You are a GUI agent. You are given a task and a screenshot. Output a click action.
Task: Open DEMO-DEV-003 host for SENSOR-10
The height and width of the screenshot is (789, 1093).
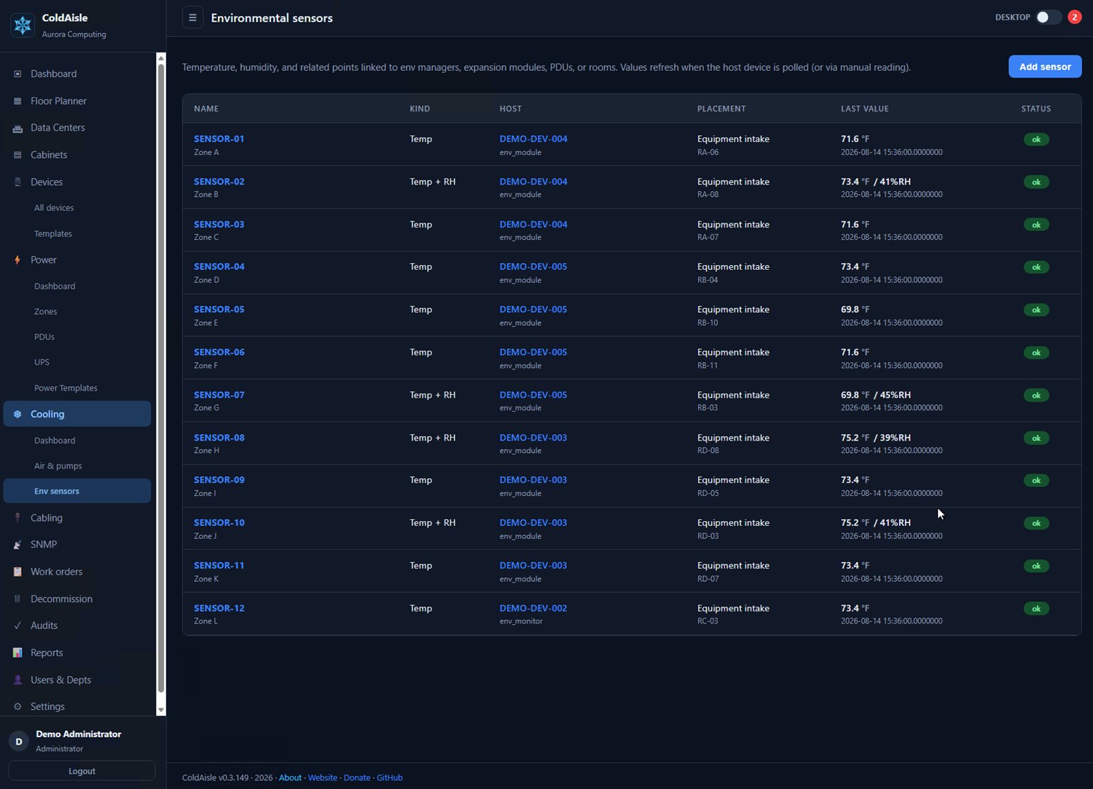click(534, 523)
